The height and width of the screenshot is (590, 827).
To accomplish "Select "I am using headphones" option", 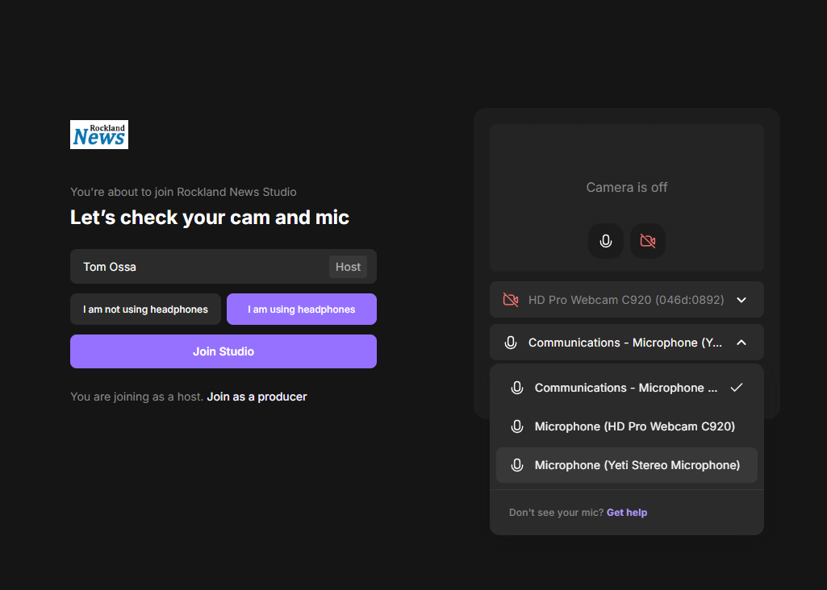I will point(301,310).
